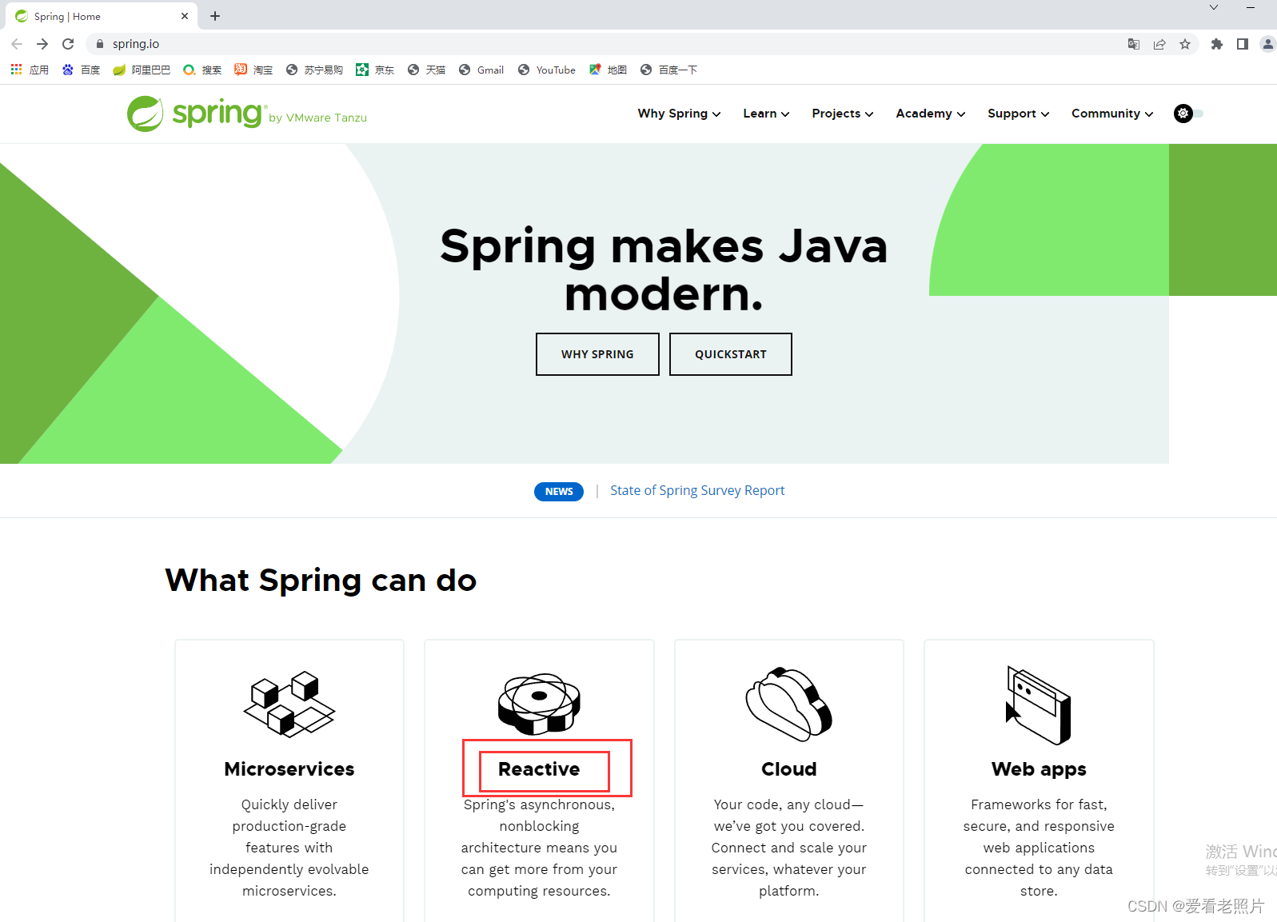Screen dimensions: 1277x922
Task: Open the Baidu bookmark
Action: 81,70
